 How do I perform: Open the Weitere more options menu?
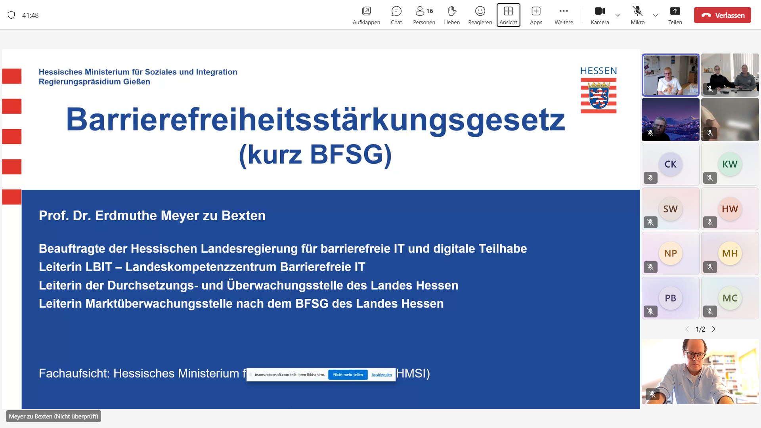(x=564, y=15)
